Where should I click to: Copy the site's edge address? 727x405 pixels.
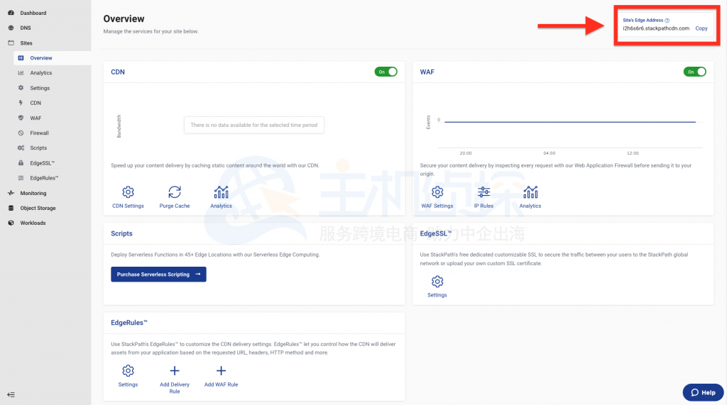701,28
